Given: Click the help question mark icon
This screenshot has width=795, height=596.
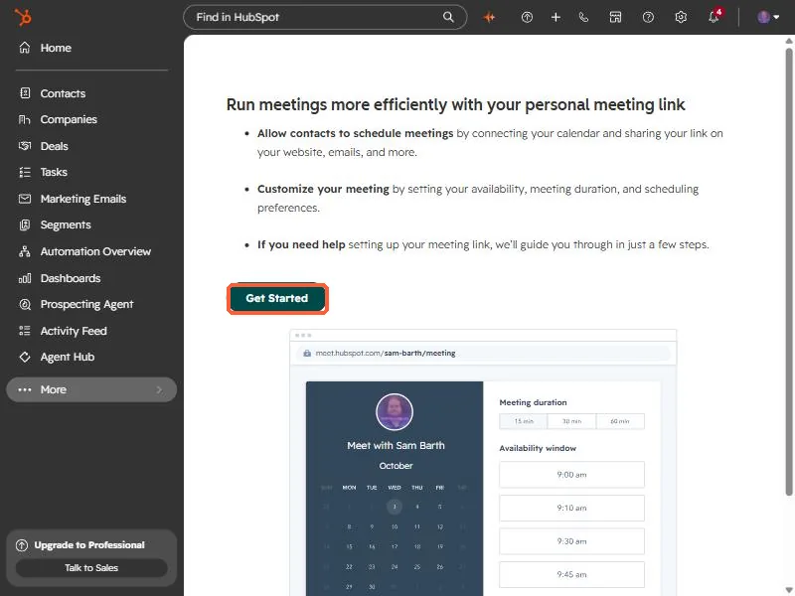Looking at the screenshot, I should coord(648,17).
